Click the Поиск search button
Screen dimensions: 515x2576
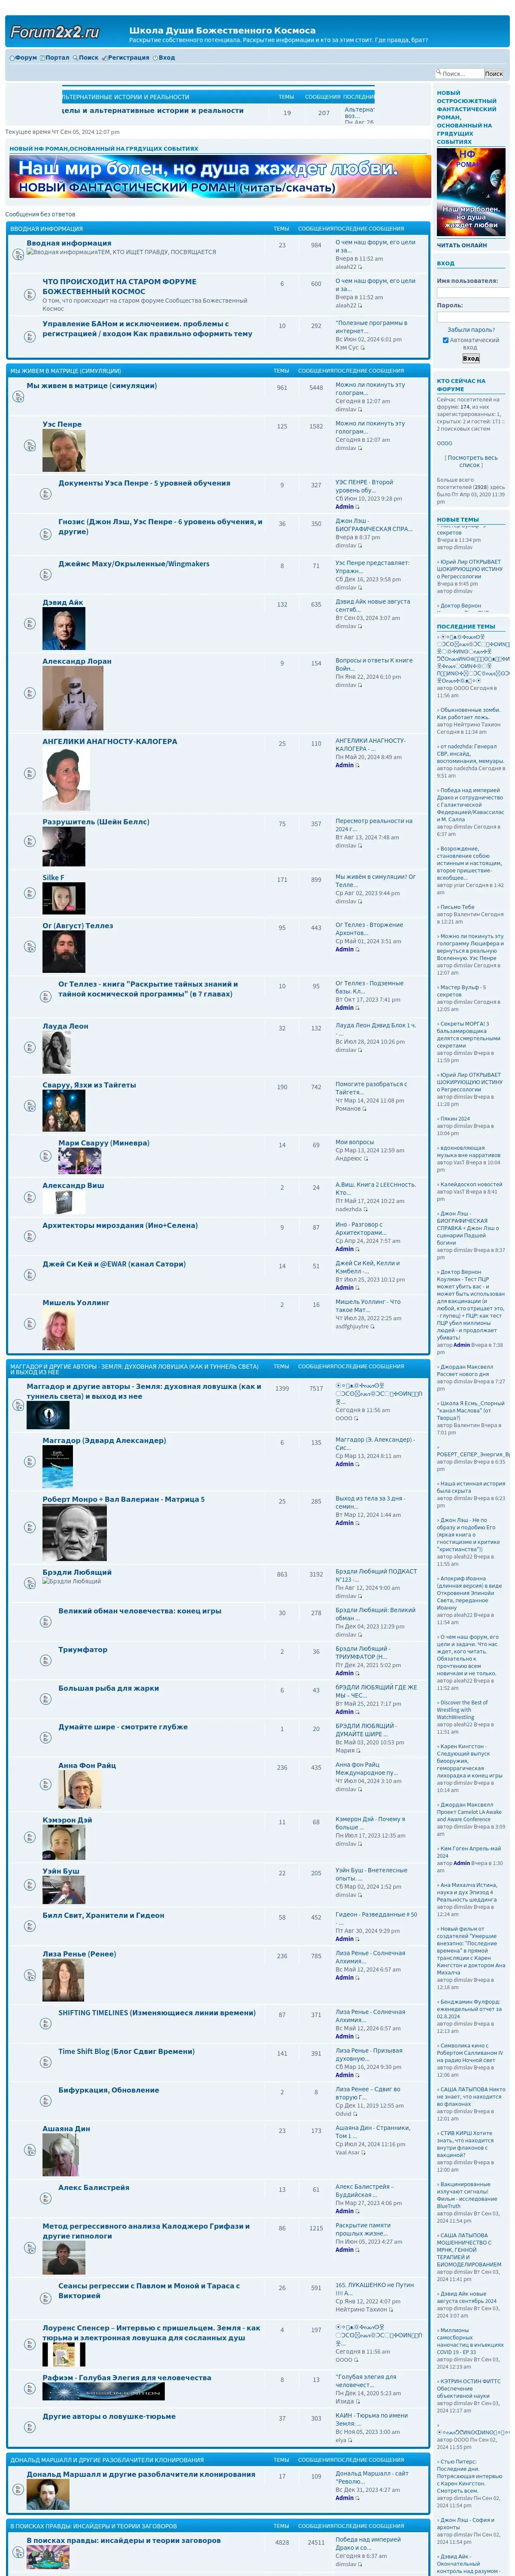pyautogui.click(x=494, y=74)
